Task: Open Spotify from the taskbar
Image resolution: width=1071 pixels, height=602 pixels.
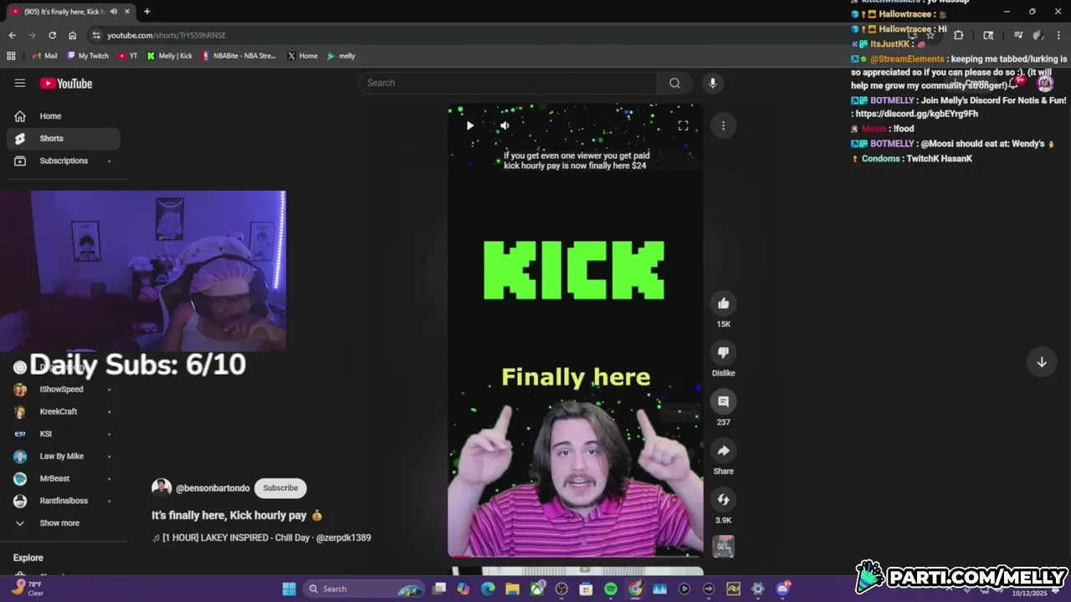Action: [x=611, y=589]
